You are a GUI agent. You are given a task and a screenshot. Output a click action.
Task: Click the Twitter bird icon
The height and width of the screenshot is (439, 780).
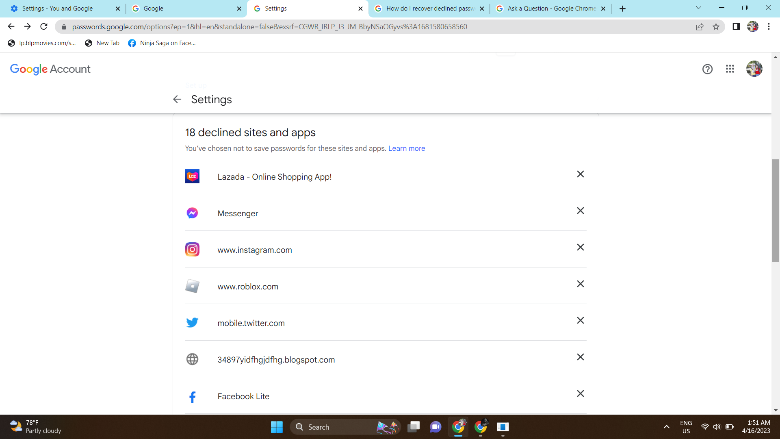[x=192, y=323]
